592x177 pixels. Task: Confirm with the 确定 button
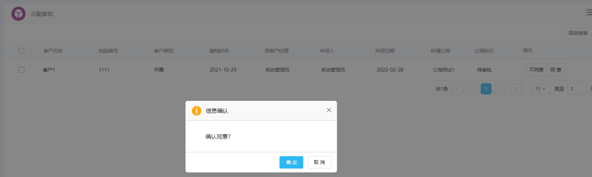(291, 162)
